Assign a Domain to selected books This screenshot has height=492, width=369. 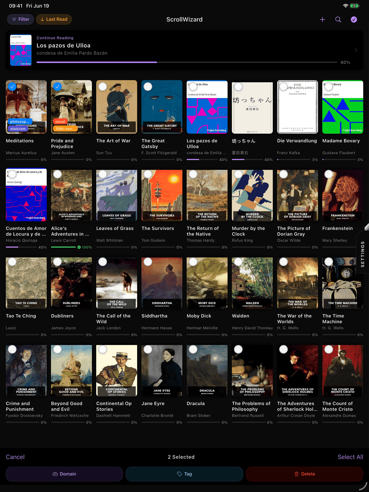pos(64,474)
